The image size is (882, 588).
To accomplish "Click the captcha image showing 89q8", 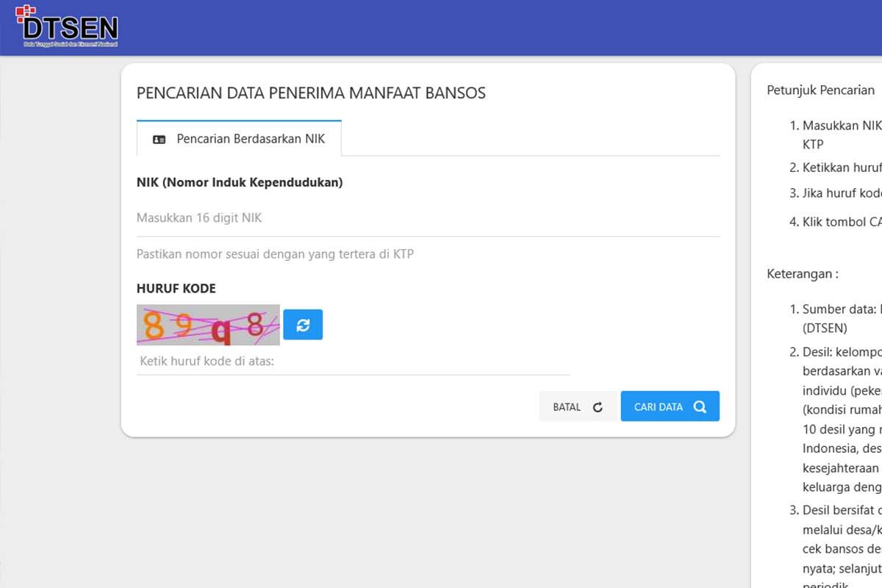I will [208, 325].
